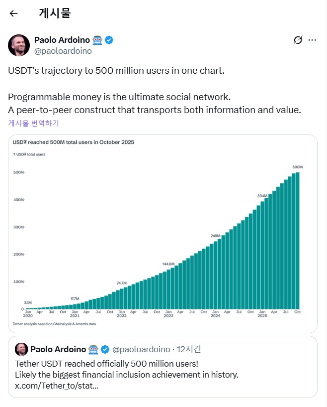Click the @paoloardoino handle under the author name
Screen dimensions: 327x407
(x=63, y=51)
